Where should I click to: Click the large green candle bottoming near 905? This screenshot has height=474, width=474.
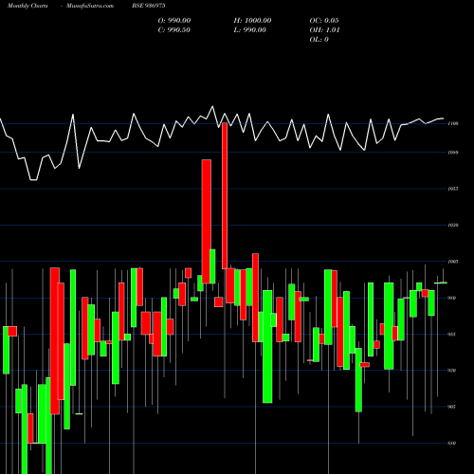click(267, 347)
